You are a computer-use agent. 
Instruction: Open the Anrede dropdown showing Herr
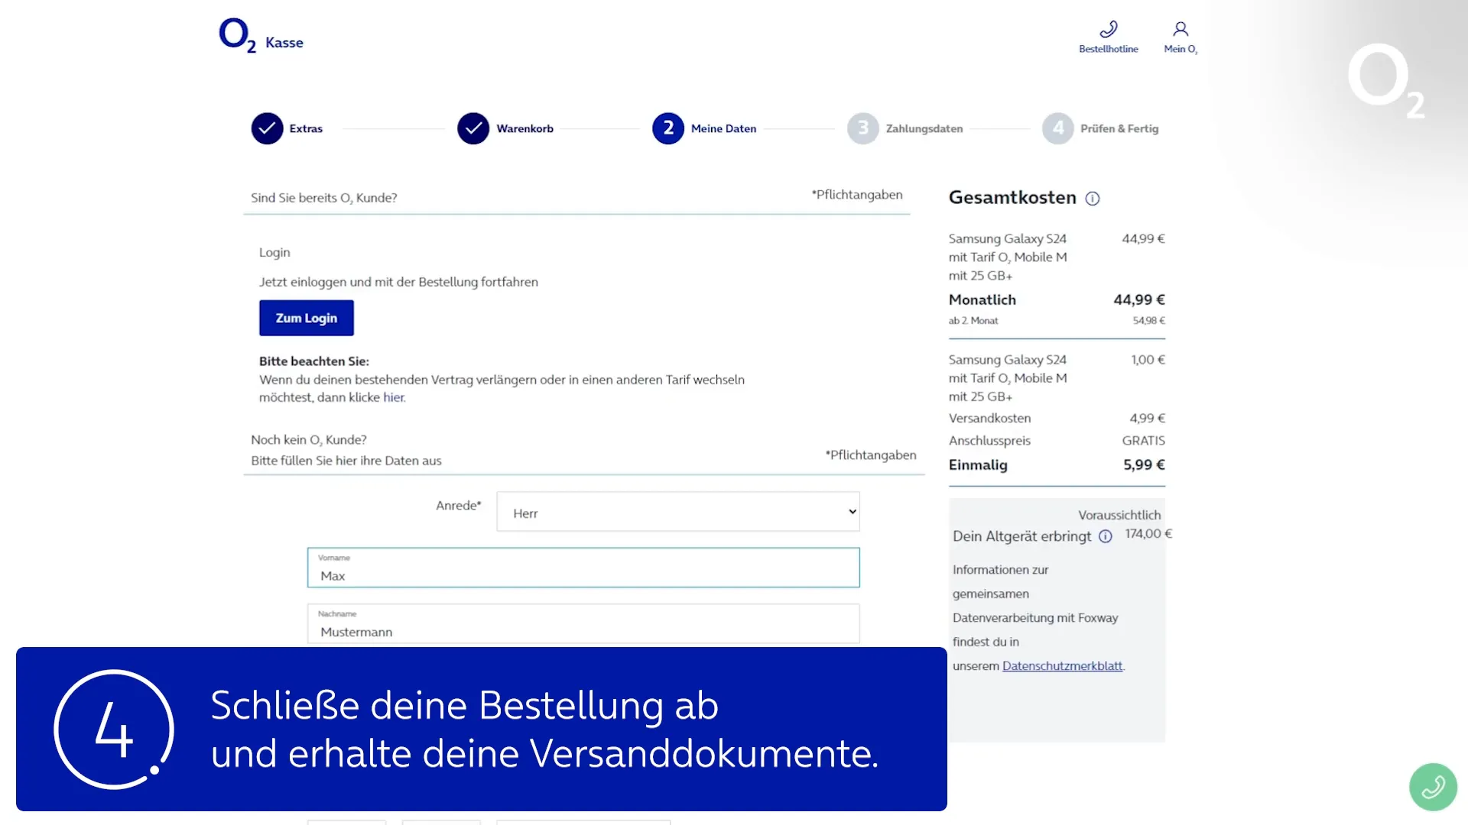(x=678, y=512)
